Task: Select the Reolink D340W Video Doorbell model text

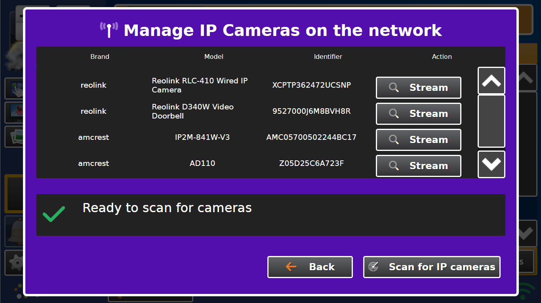Action: (193, 111)
